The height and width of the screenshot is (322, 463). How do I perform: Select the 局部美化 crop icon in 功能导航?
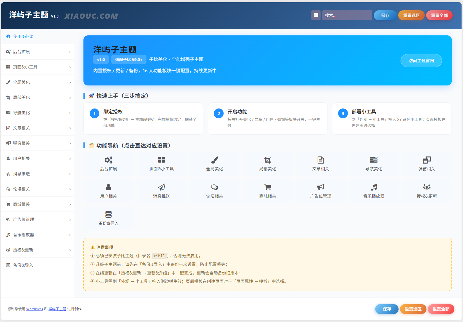(x=268, y=160)
